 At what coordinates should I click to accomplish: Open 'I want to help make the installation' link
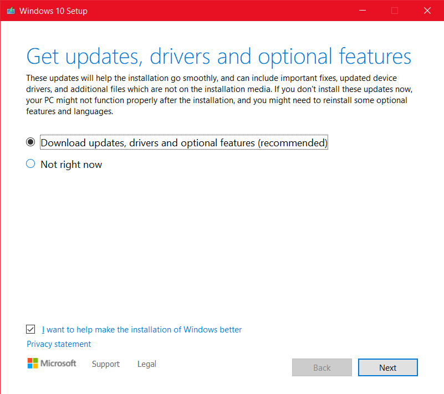(142, 330)
